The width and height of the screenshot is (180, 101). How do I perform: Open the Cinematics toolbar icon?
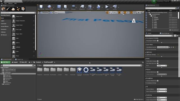click(x=90, y=7)
